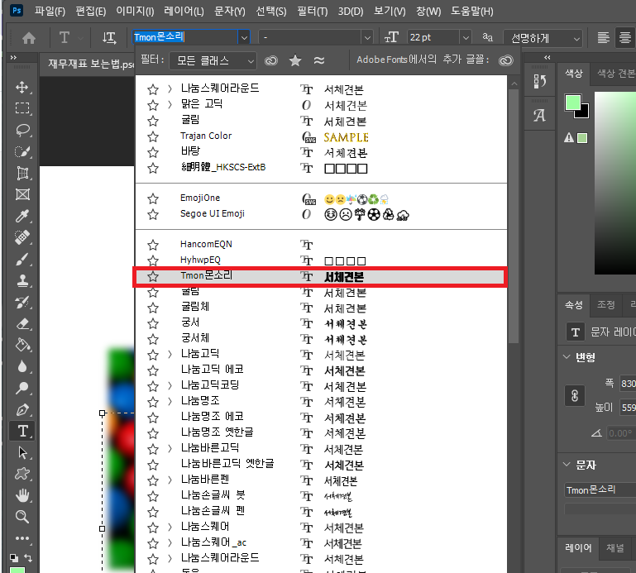This screenshot has width=636, height=573.
Task: Select the Custom Shape tool
Action: (x=22, y=474)
